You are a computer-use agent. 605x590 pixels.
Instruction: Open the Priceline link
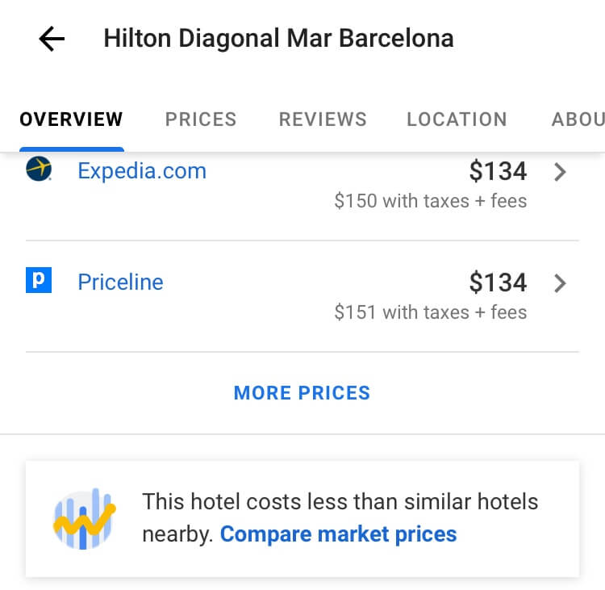tap(120, 282)
